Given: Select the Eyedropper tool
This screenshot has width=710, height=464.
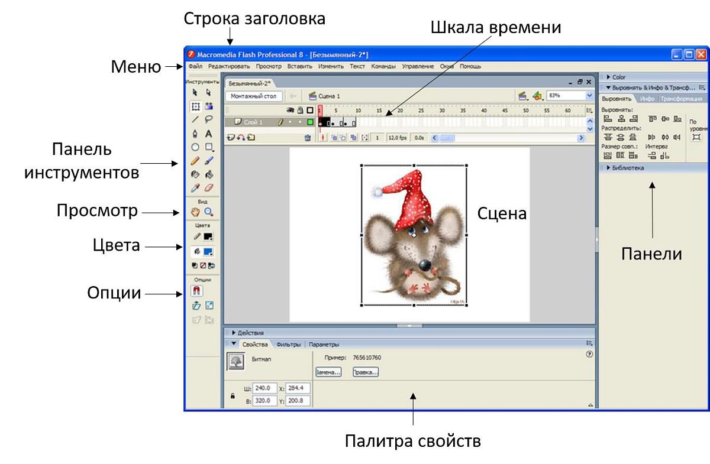Looking at the screenshot, I should [x=195, y=189].
